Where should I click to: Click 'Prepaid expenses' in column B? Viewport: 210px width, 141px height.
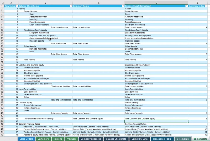coord(37,22)
